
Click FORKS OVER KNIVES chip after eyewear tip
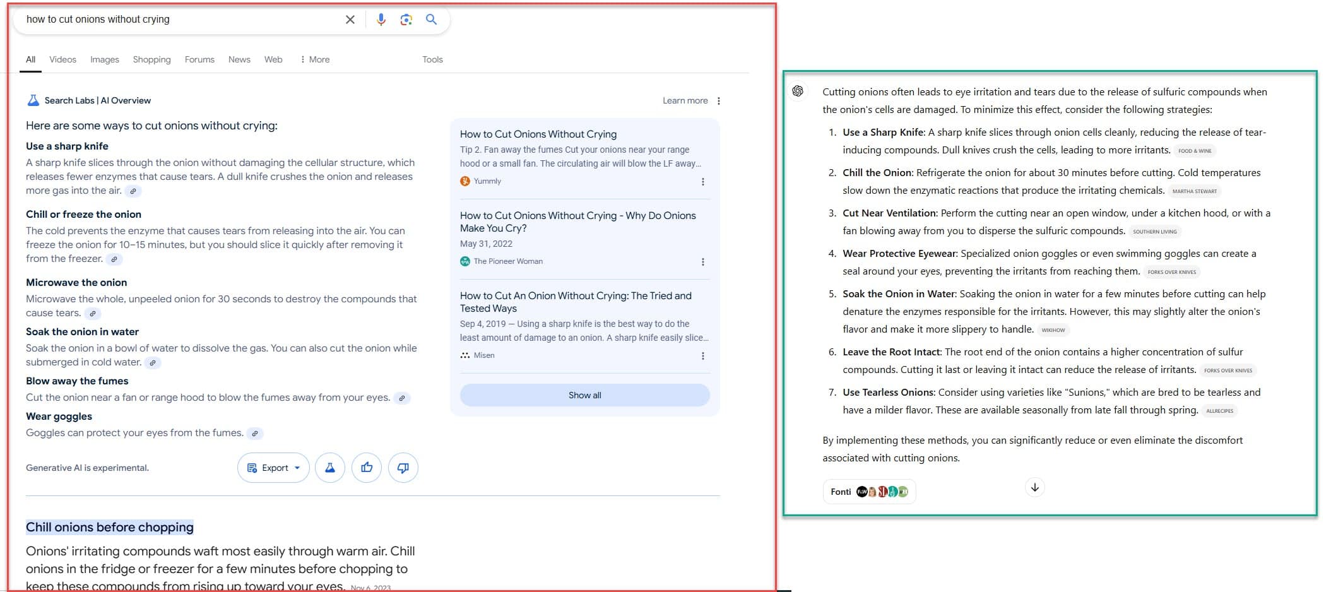[x=1171, y=272]
